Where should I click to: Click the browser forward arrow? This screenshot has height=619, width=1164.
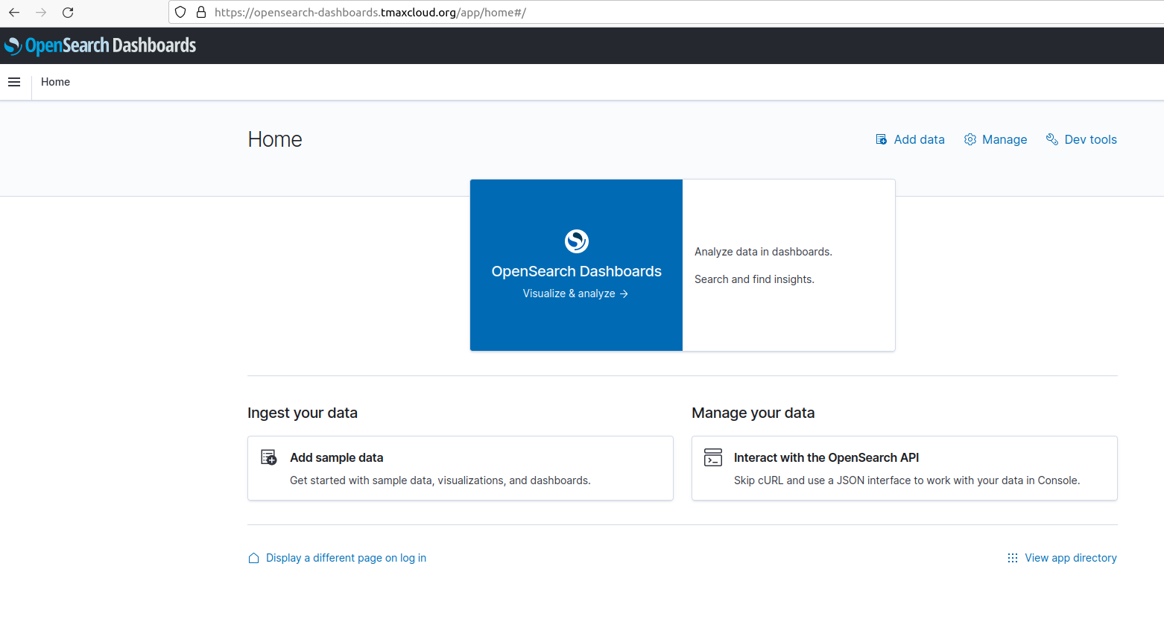[41, 13]
